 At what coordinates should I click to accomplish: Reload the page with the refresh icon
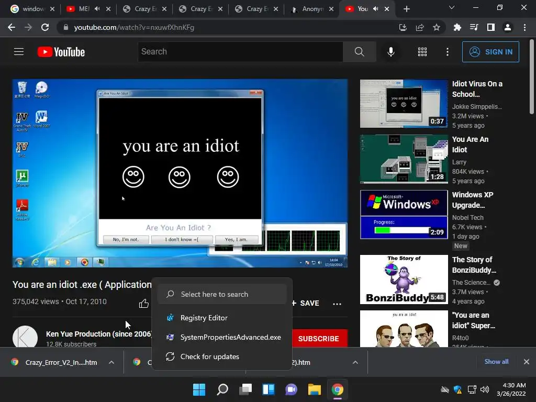[x=45, y=27]
